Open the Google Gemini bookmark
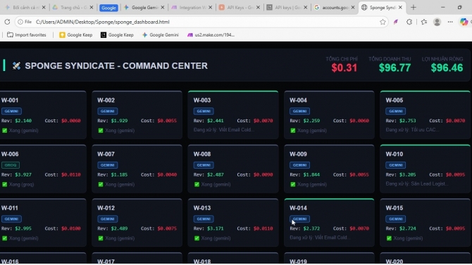 pyautogui.click(x=161, y=35)
